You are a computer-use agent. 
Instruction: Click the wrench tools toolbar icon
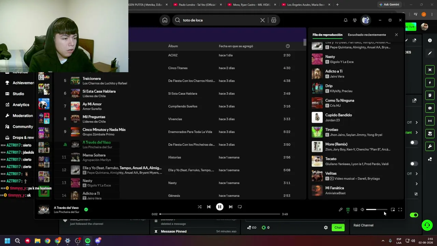click(x=430, y=146)
